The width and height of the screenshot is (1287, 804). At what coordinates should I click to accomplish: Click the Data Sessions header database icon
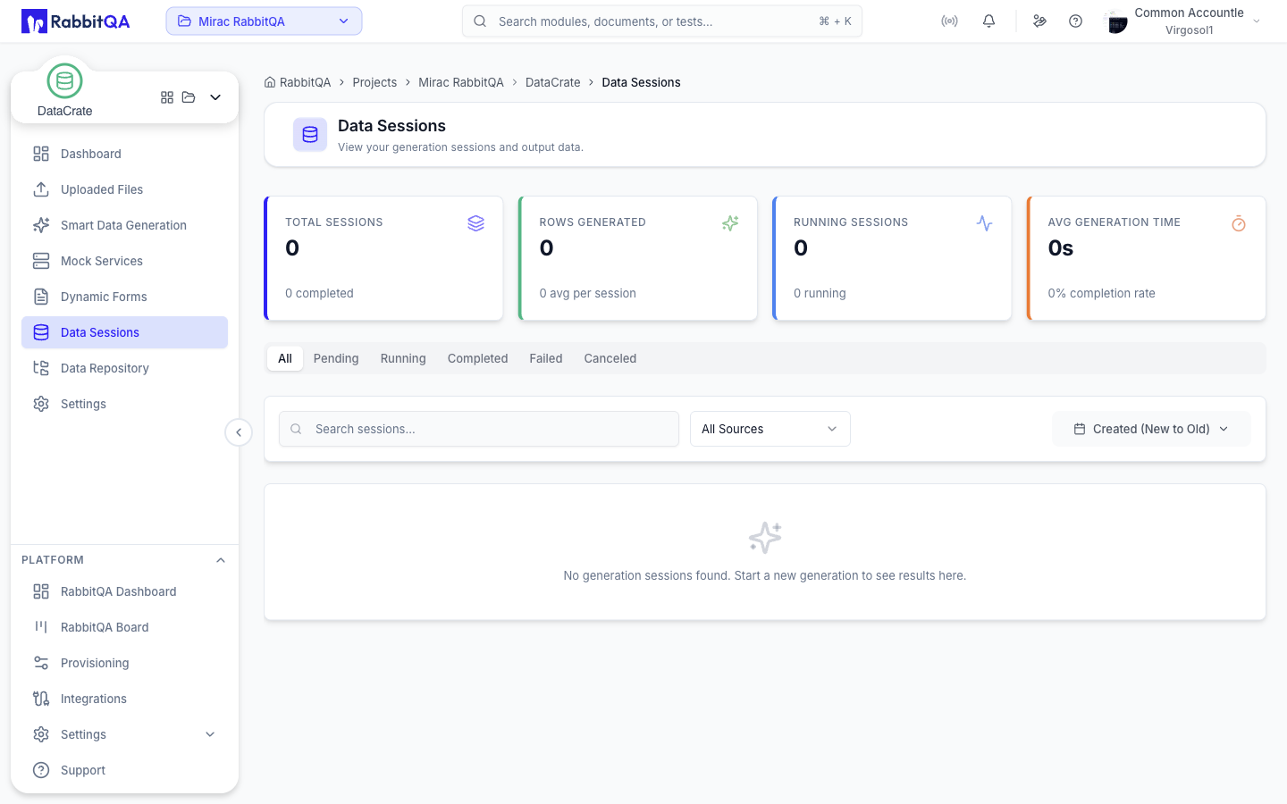click(310, 135)
